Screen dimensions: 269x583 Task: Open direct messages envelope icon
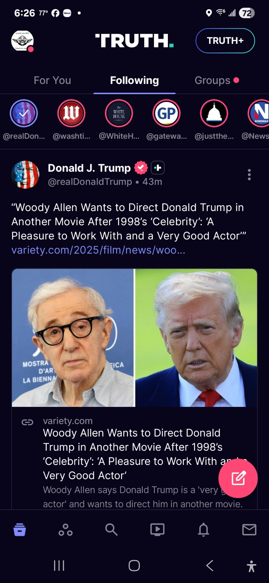[249, 530]
